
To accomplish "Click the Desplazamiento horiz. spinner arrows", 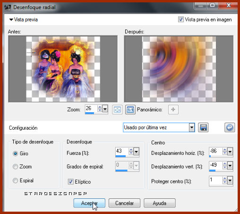I will coord(225,152).
